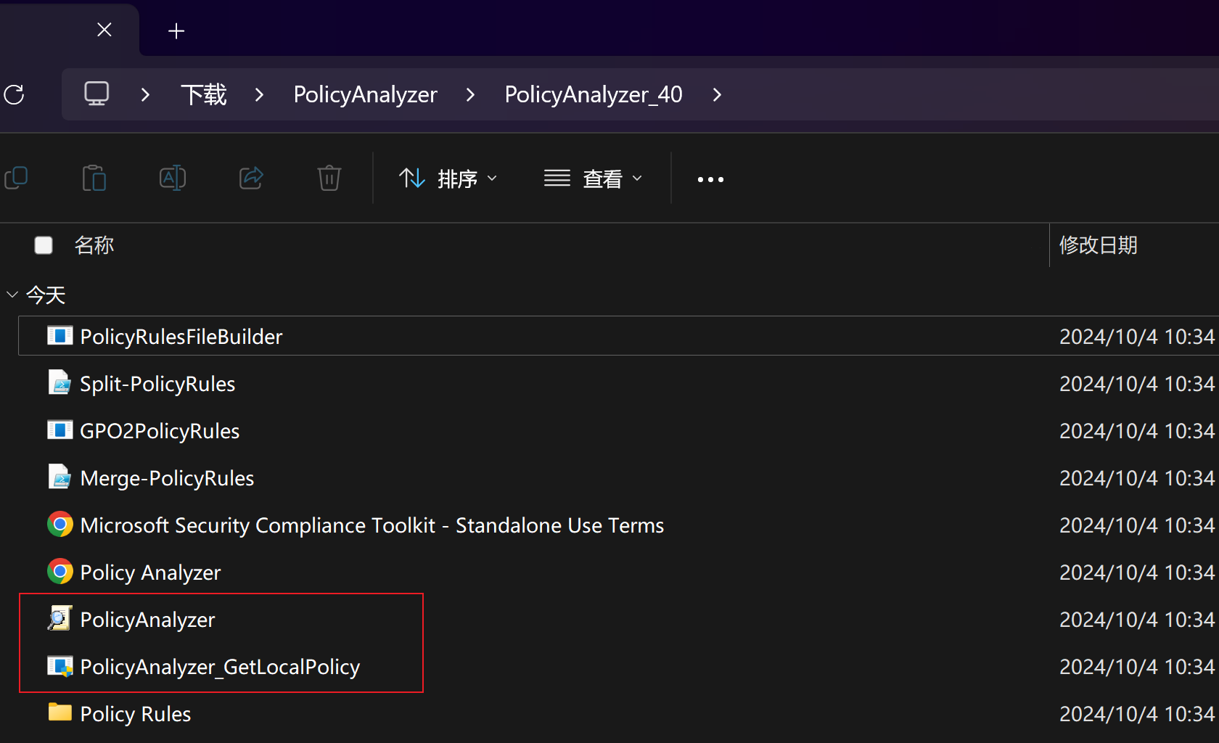1219x743 pixels.
Task: Click modified date of Merge-PolicyRules
Action: tap(1137, 478)
